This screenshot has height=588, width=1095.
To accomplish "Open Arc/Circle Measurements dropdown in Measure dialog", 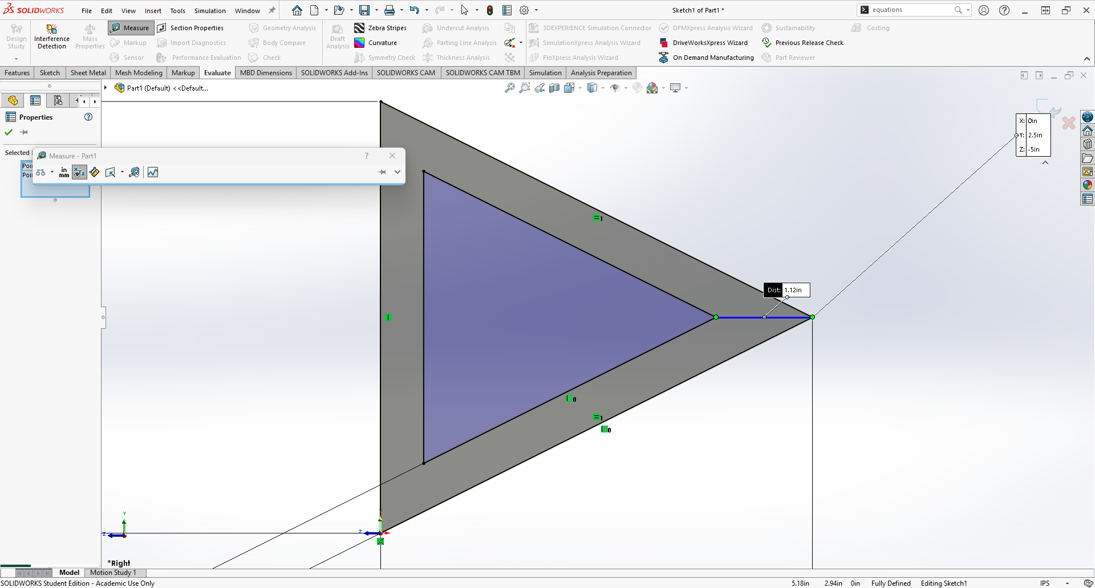I will pos(52,172).
